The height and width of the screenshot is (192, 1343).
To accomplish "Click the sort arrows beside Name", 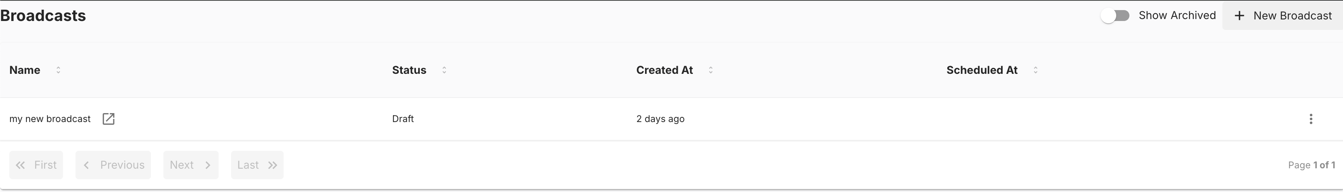I will point(58,70).
